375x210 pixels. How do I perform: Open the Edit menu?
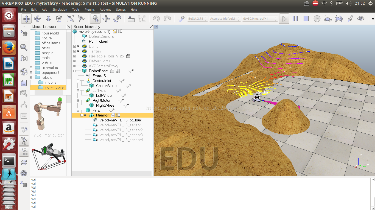pyautogui.click(x=34, y=10)
